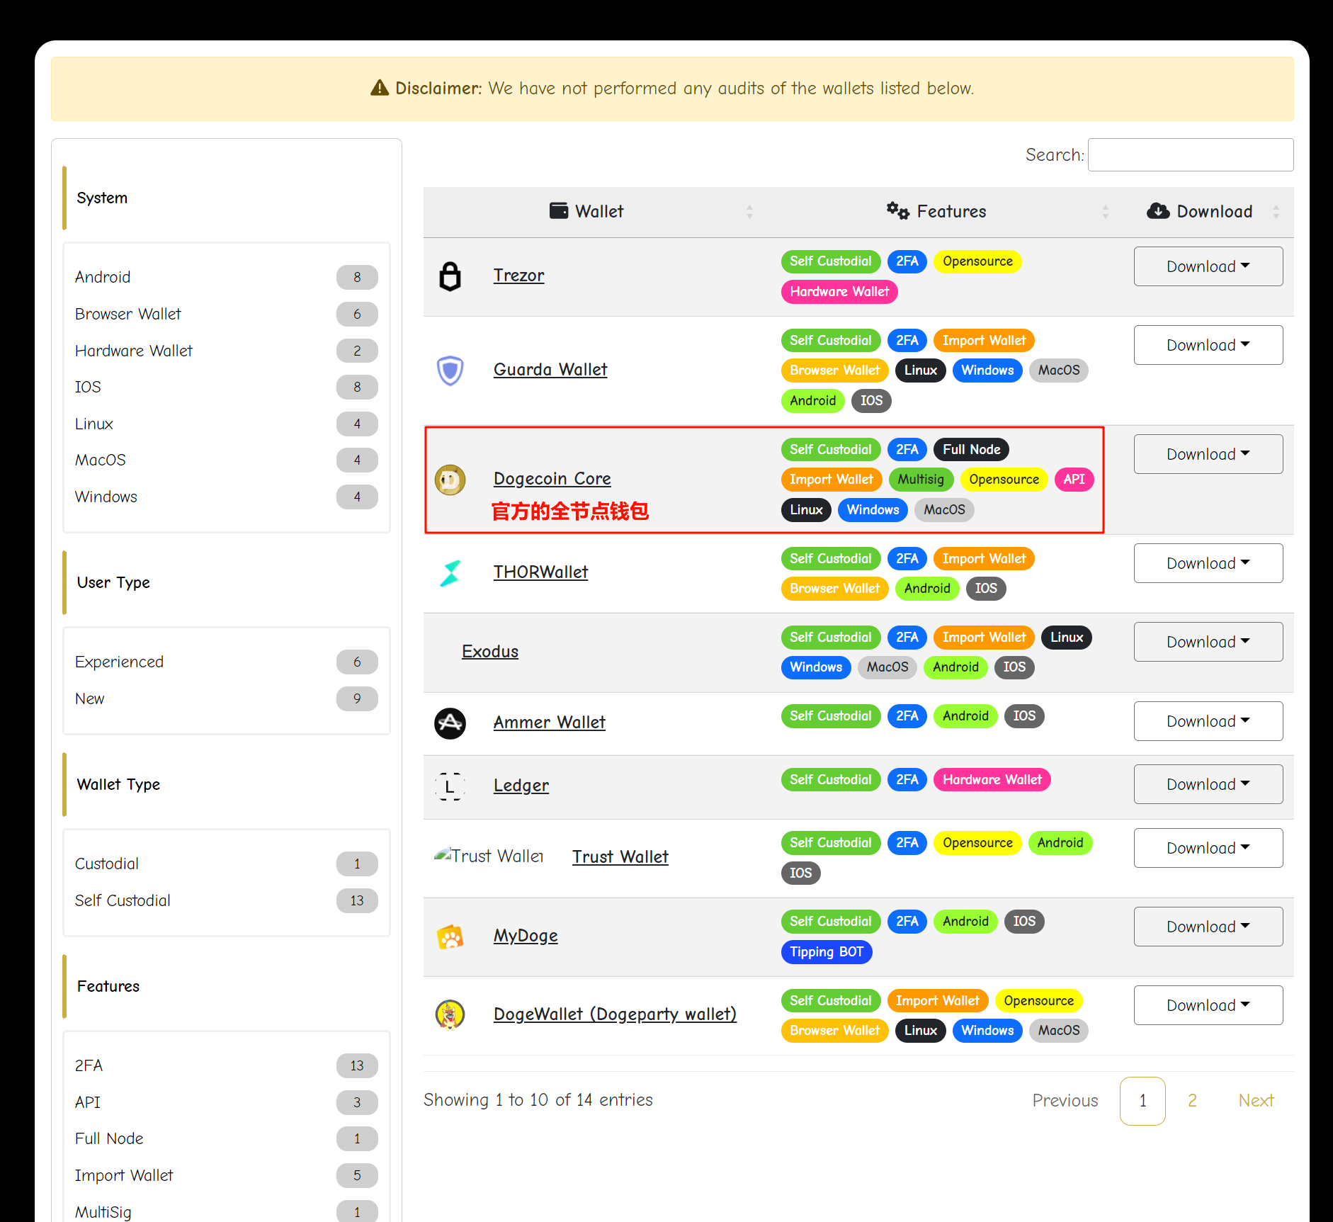Click the Search input field
This screenshot has height=1222, width=1333.
pos(1190,154)
